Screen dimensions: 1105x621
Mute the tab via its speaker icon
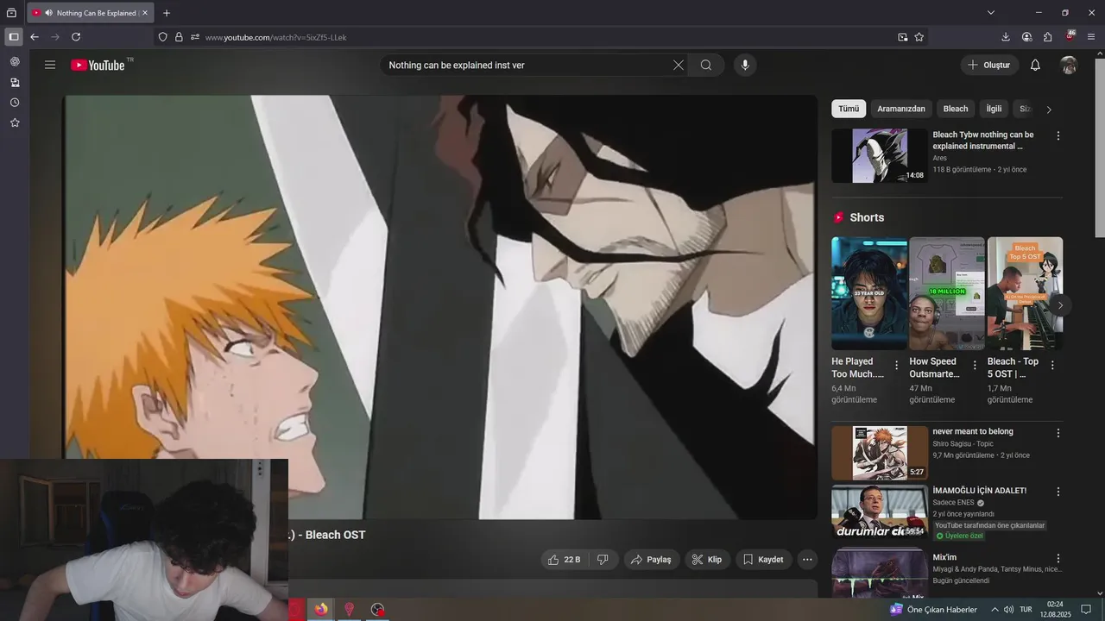coord(48,13)
